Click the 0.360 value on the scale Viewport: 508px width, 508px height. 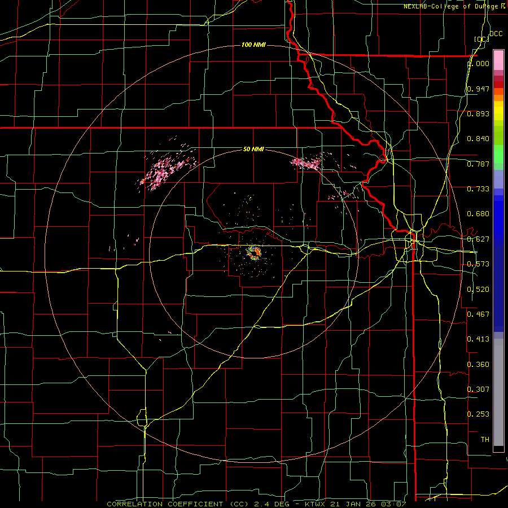478,365
